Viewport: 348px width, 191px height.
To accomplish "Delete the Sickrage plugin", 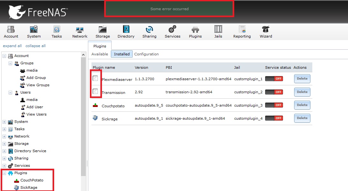I will [x=302, y=118].
